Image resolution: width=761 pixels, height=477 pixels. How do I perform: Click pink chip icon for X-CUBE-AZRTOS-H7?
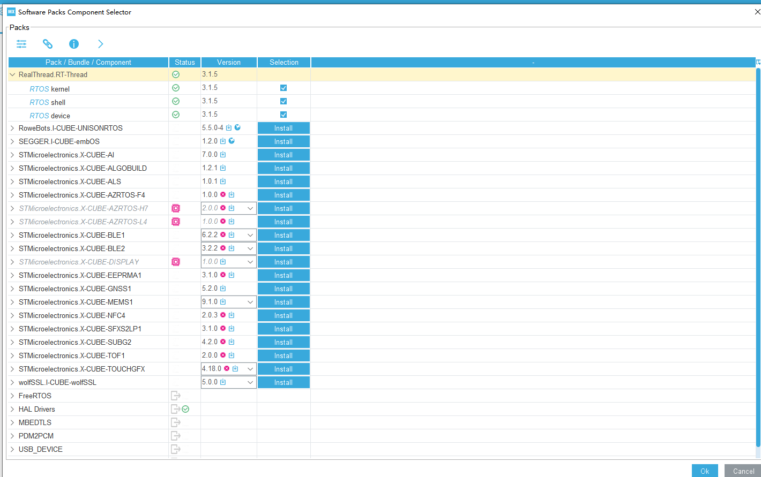(x=176, y=208)
